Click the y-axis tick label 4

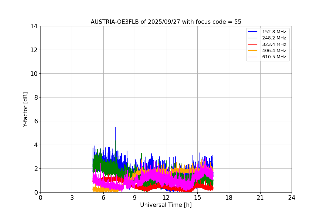coord(36,145)
